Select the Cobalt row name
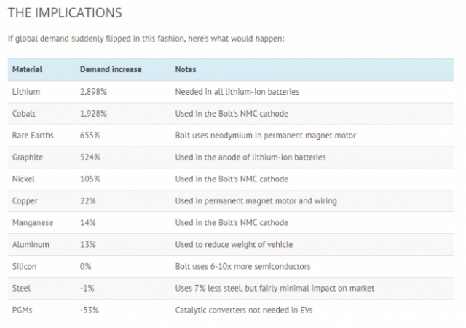The width and height of the screenshot is (466, 328). (24, 114)
